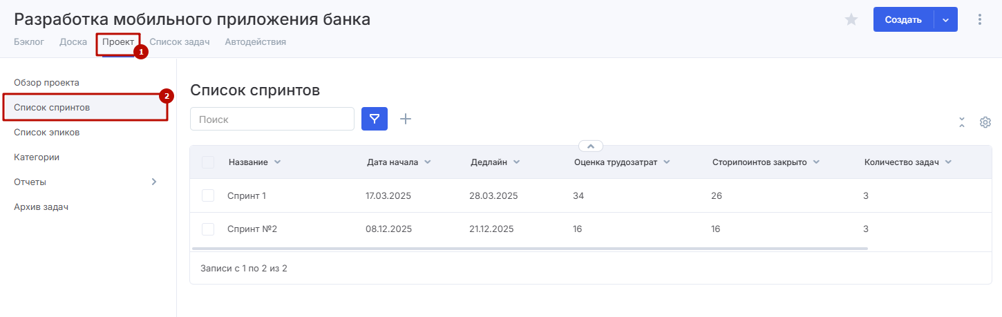Collapse table header with up chevron
This screenshot has width=1002, height=317.
[591, 146]
